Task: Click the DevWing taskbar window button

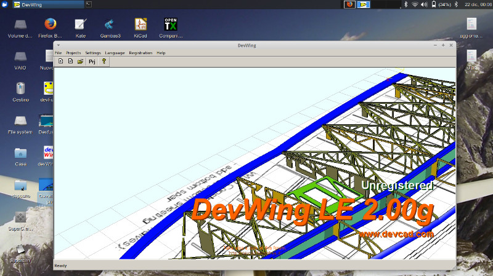Action: tap(43, 4)
